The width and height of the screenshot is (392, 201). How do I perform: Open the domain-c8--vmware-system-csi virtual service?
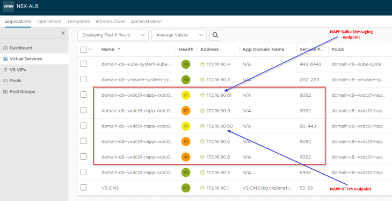pyautogui.click(x=137, y=80)
